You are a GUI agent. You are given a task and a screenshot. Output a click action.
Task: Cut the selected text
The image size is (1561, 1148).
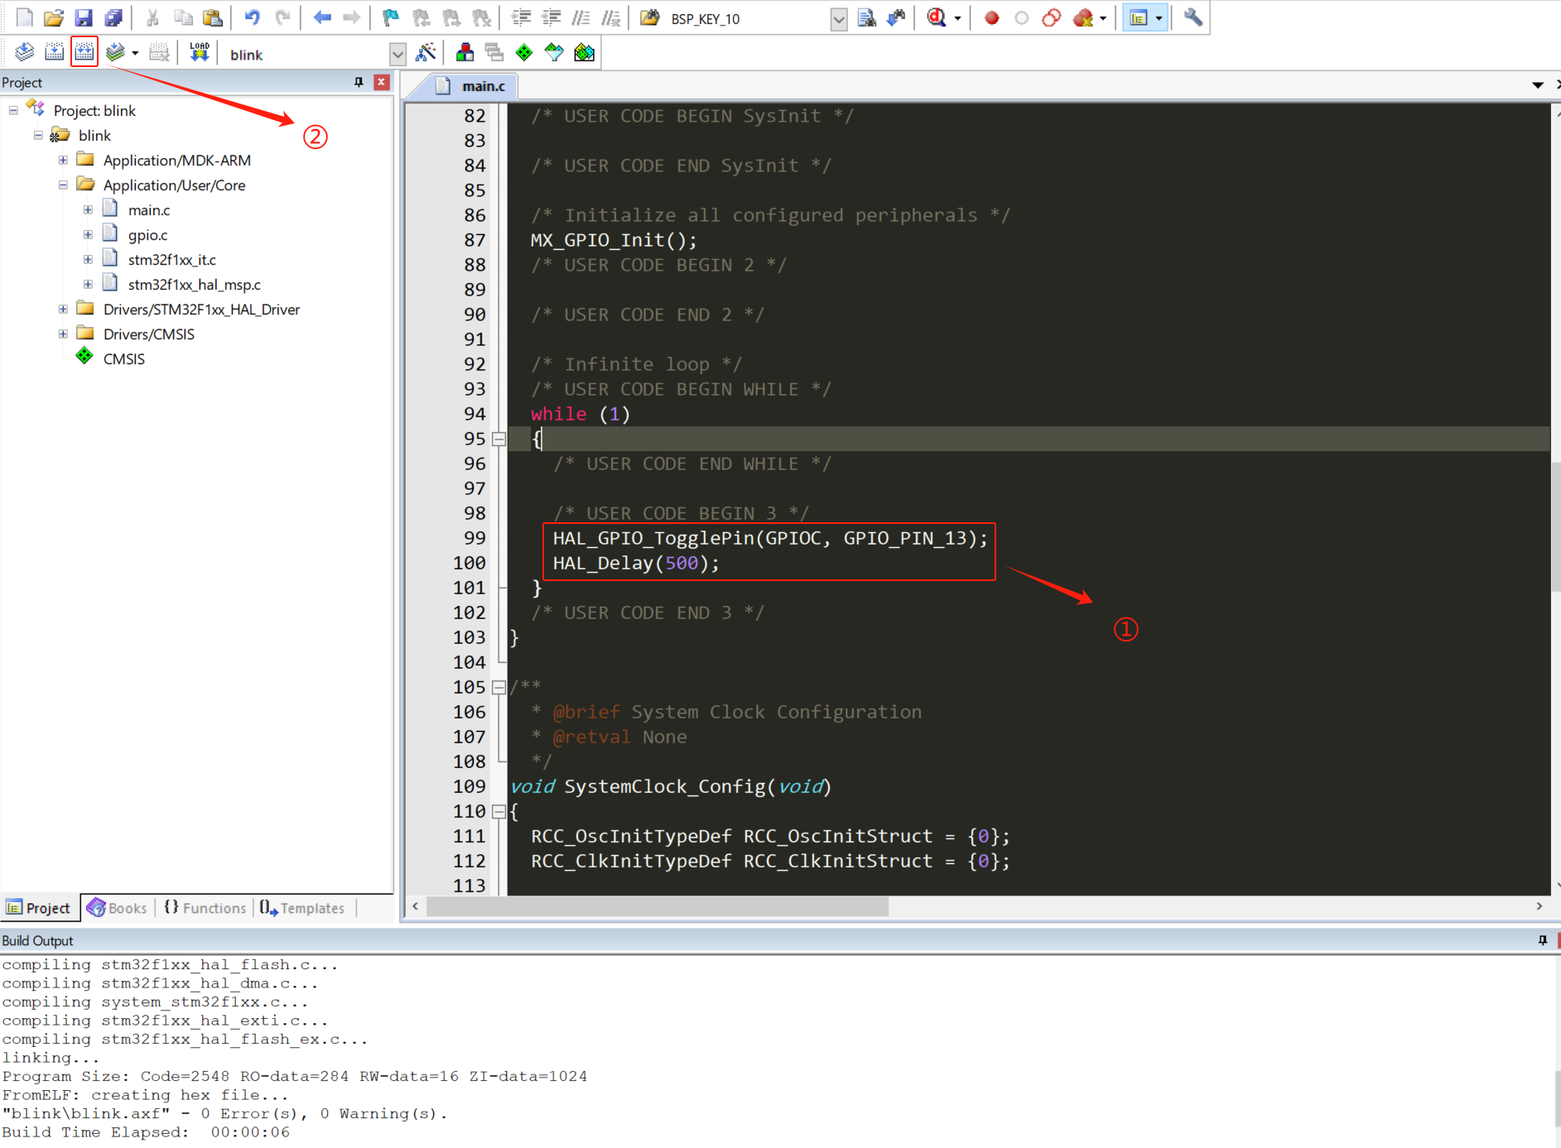(x=152, y=17)
